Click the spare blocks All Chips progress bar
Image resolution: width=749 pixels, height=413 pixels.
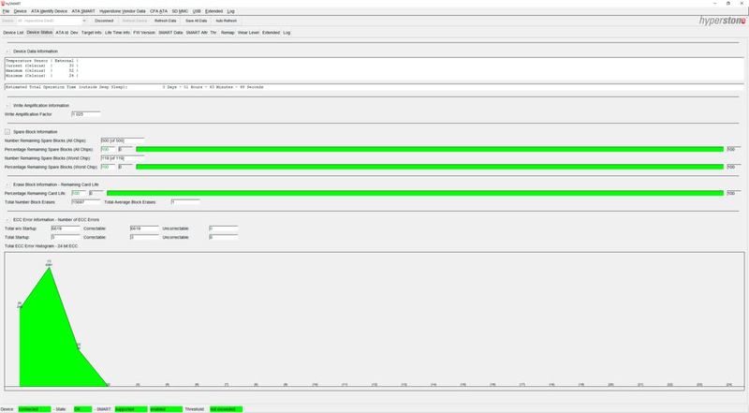pos(430,150)
